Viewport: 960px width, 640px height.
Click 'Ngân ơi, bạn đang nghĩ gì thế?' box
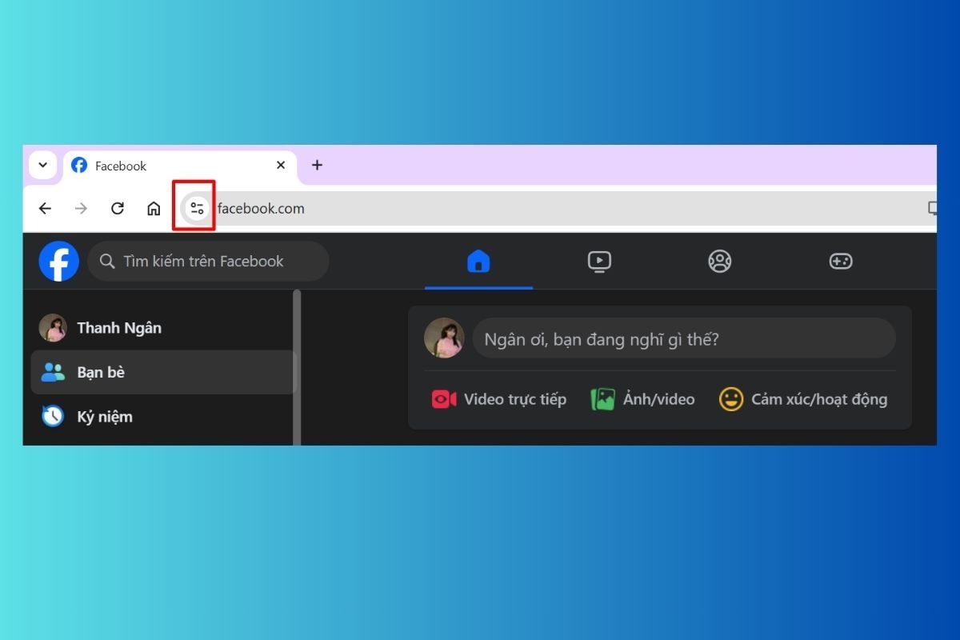(x=684, y=338)
